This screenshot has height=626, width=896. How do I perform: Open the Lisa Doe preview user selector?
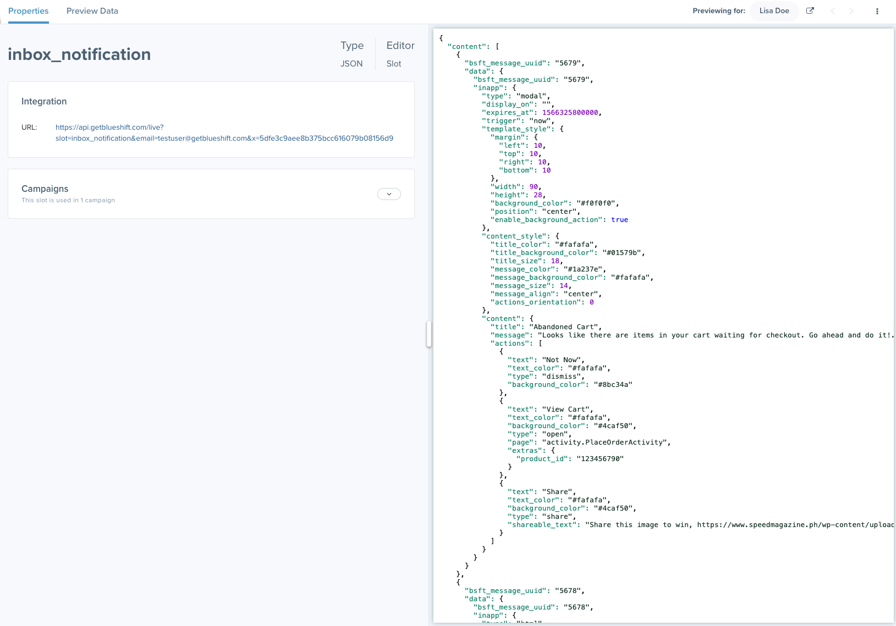(774, 11)
